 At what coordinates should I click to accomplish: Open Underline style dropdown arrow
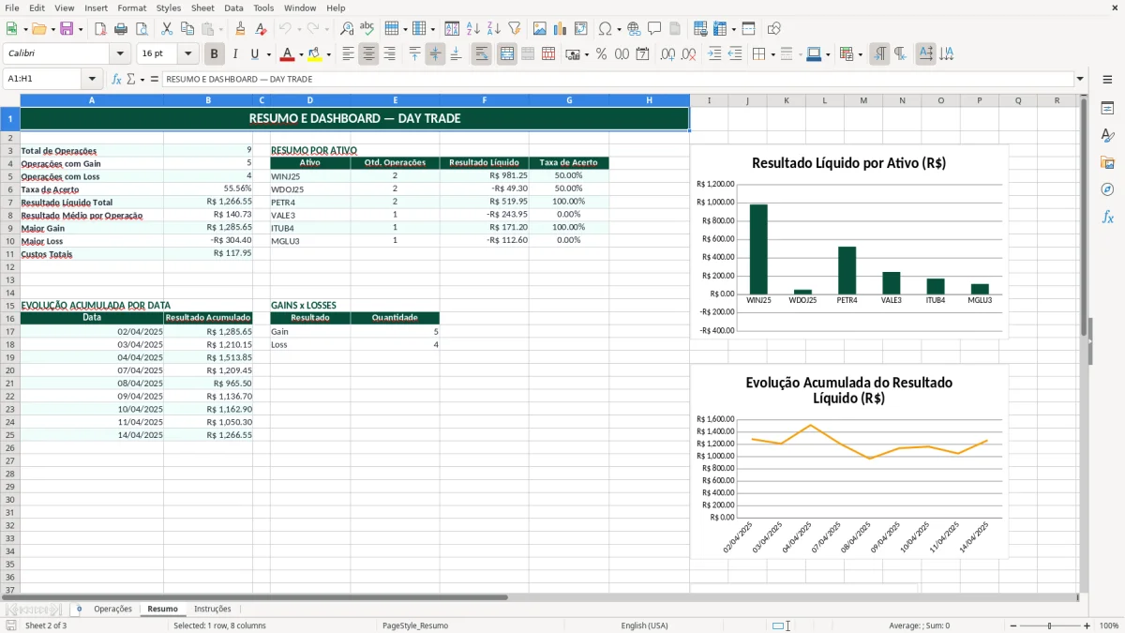click(267, 54)
